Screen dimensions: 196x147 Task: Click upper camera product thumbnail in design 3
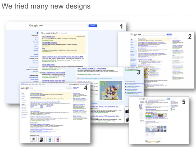[x=127, y=111]
